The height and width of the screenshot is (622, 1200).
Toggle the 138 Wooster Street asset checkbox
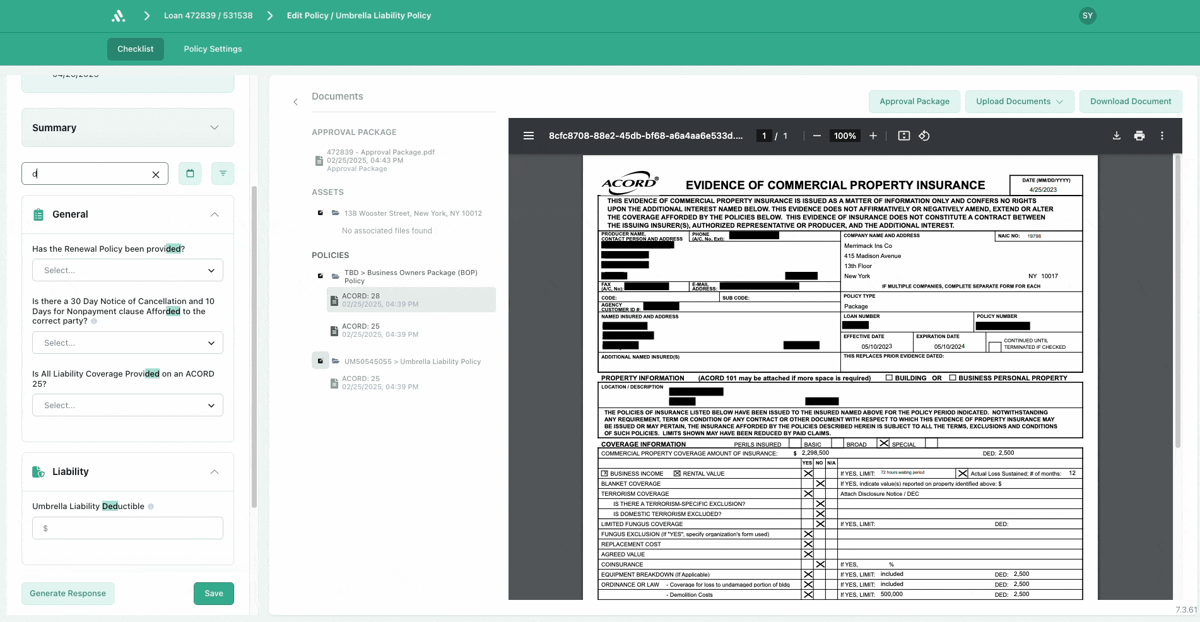tap(321, 213)
